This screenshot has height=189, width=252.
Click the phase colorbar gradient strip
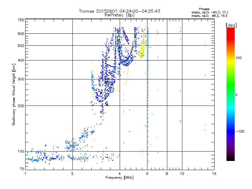tap(231, 94)
